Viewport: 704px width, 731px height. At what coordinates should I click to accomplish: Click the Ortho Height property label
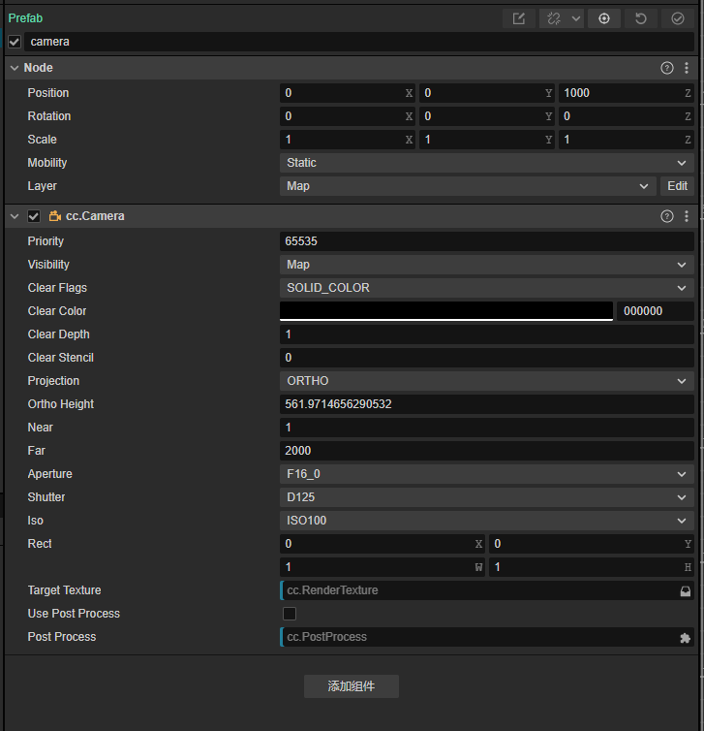tap(61, 404)
